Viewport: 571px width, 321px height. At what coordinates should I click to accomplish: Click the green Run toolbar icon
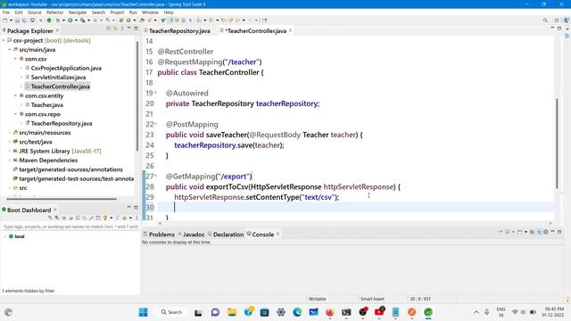coord(70,21)
